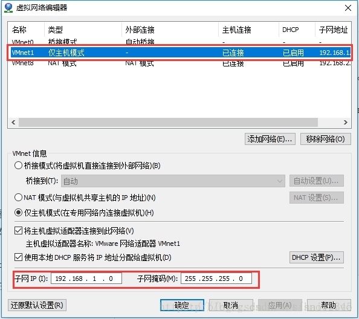Click 192.168.1 subnet cell in VMnet1 row

(335, 53)
